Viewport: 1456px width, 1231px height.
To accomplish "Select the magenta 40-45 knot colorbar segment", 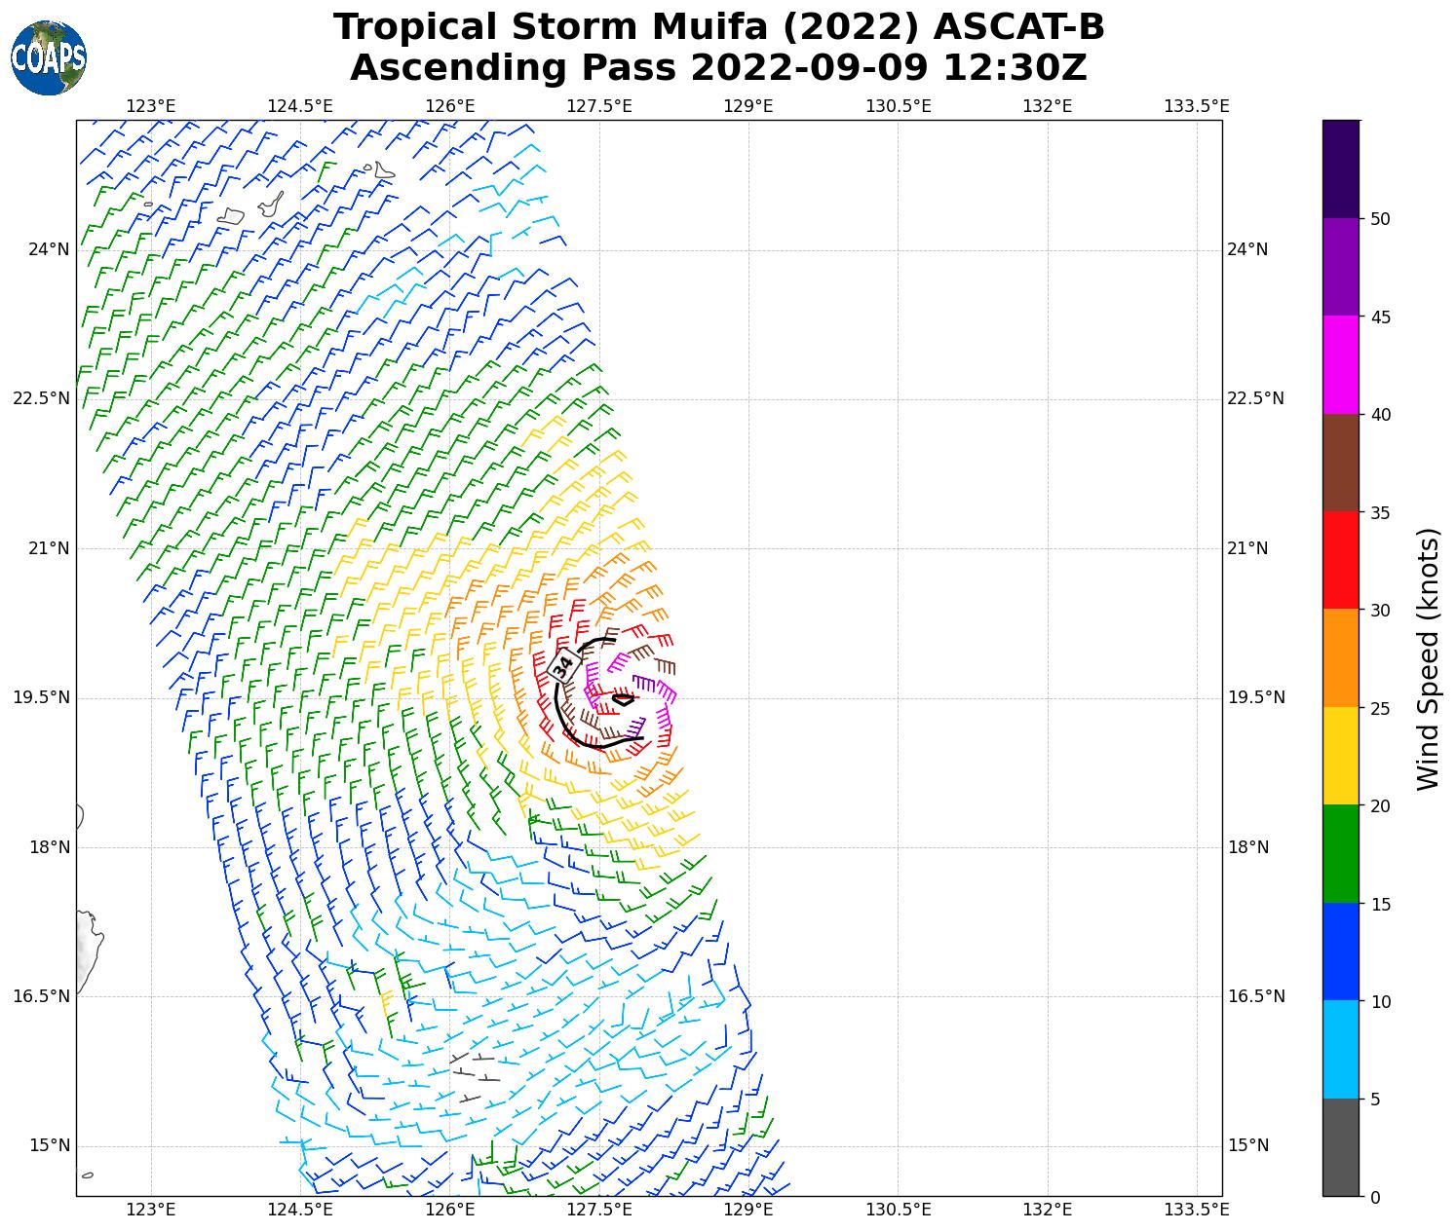I will point(1340,365).
